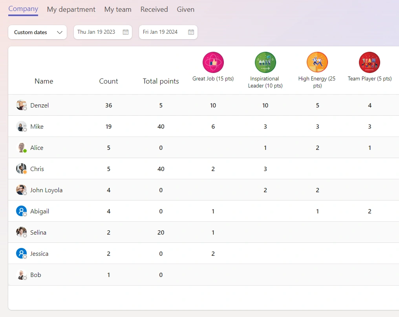
Task: Click Bob's count value 1
Action: tap(109, 275)
